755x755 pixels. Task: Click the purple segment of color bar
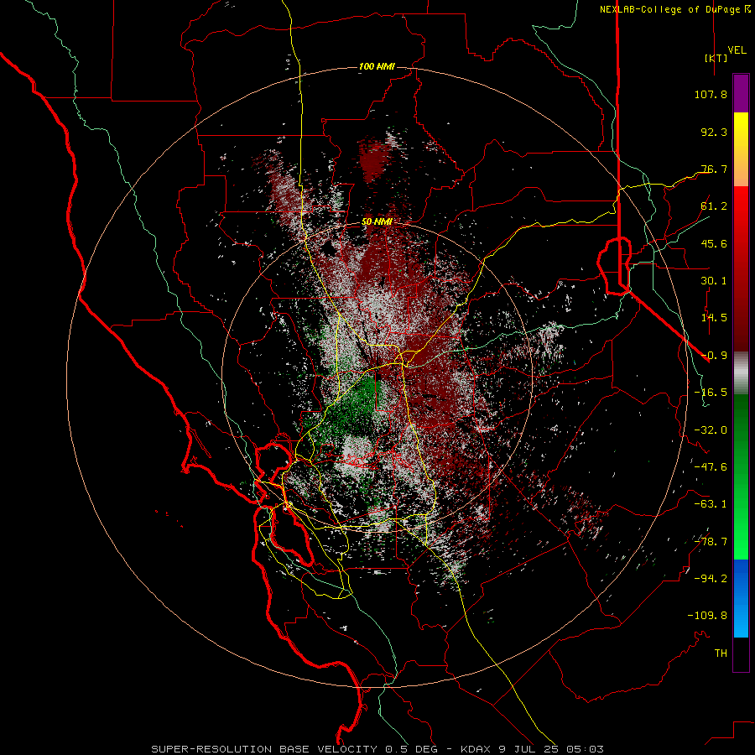point(741,93)
